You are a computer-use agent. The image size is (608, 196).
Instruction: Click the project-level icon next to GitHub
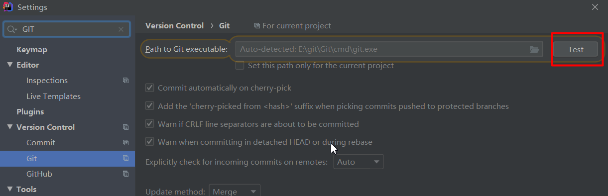click(x=125, y=174)
